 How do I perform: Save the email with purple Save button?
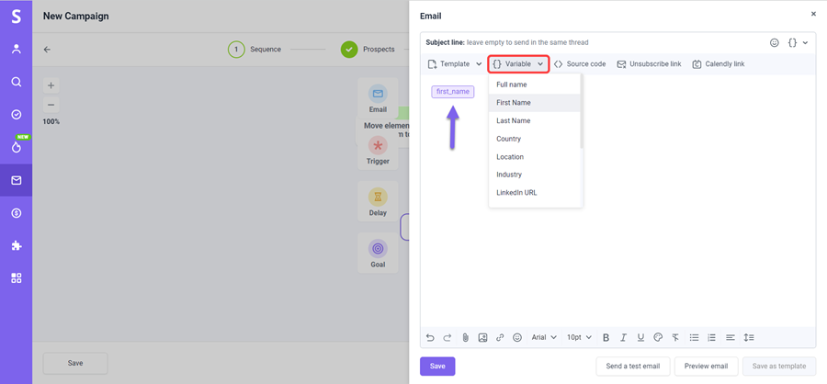(437, 366)
